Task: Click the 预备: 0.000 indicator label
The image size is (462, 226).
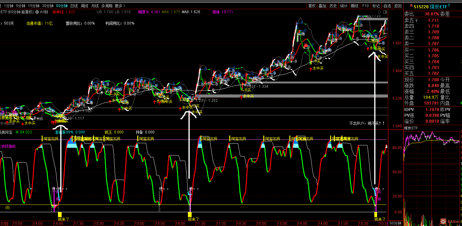Action: click(x=145, y=132)
